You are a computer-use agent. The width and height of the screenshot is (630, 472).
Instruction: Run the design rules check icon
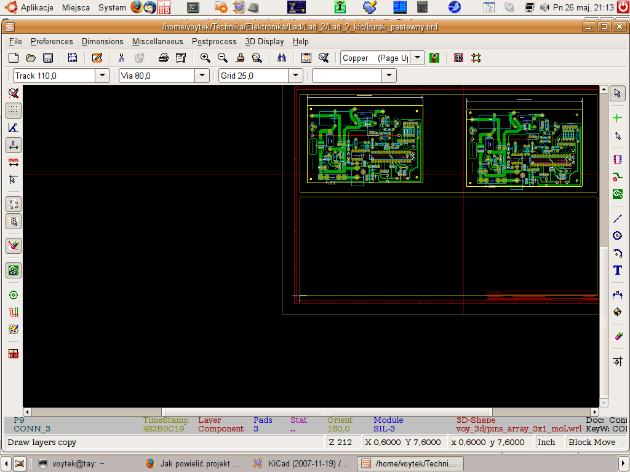coord(324,58)
